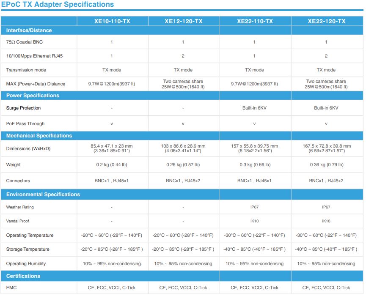Viewport: 366px width, 296px height.
Task: Click the Connectors row label
Action: (18, 181)
